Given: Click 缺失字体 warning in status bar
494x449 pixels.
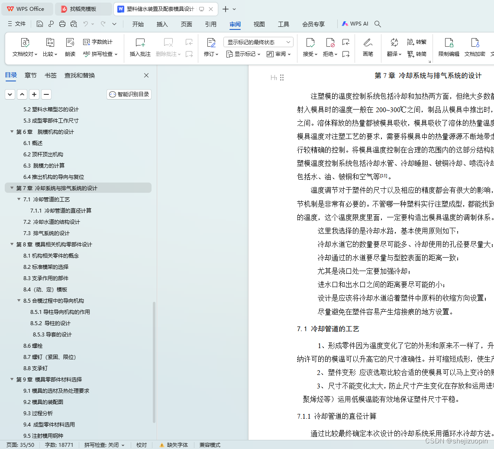Looking at the screenshot, I should pyautogui.click(x=174, y=445).
